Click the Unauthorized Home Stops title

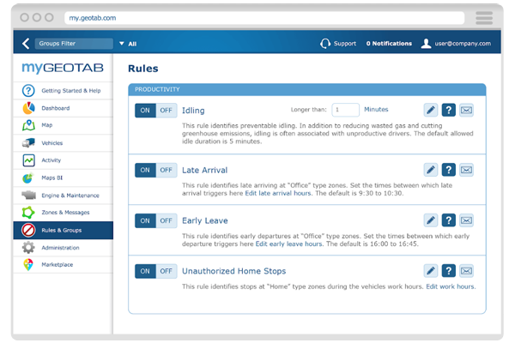click(x=233, y=271)
